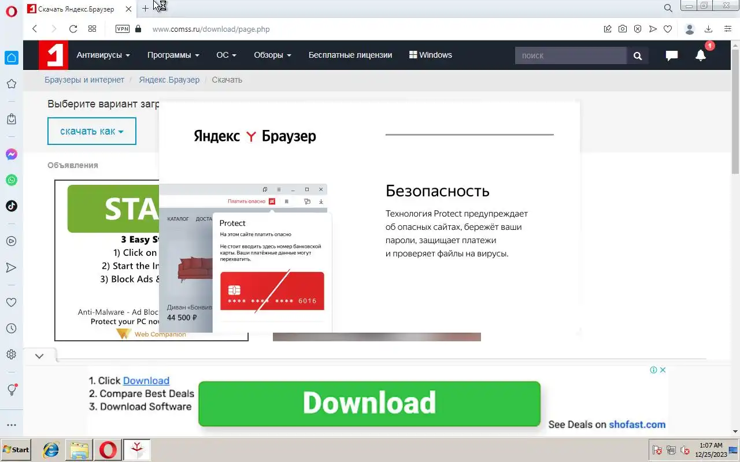Image resolution: width=740 pixels, height=462 pixels.
Task: Open My Flow send icon in toolbar
Action: (x=653, y=29)
